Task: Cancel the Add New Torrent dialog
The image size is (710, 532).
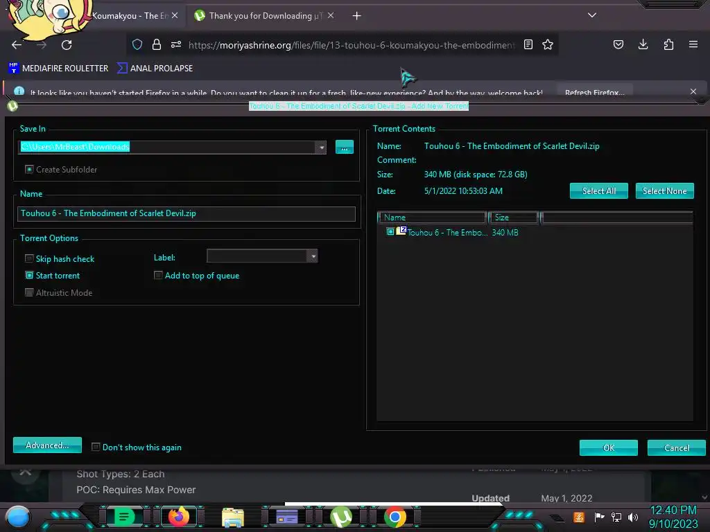Action: (x=677, y=448)
